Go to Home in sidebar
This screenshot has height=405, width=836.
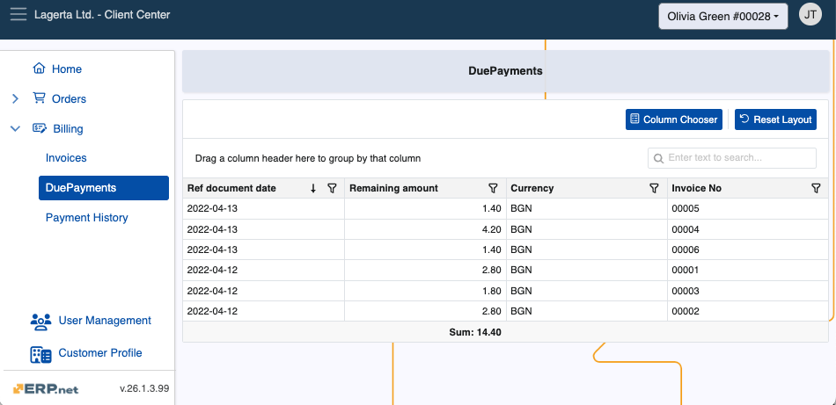[x=66, y=69]
